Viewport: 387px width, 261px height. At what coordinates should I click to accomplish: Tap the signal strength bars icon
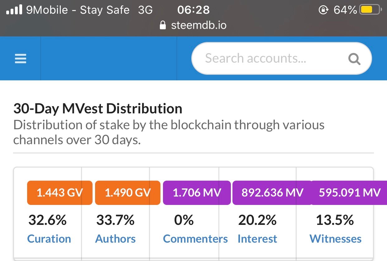[x=14, y=10]
